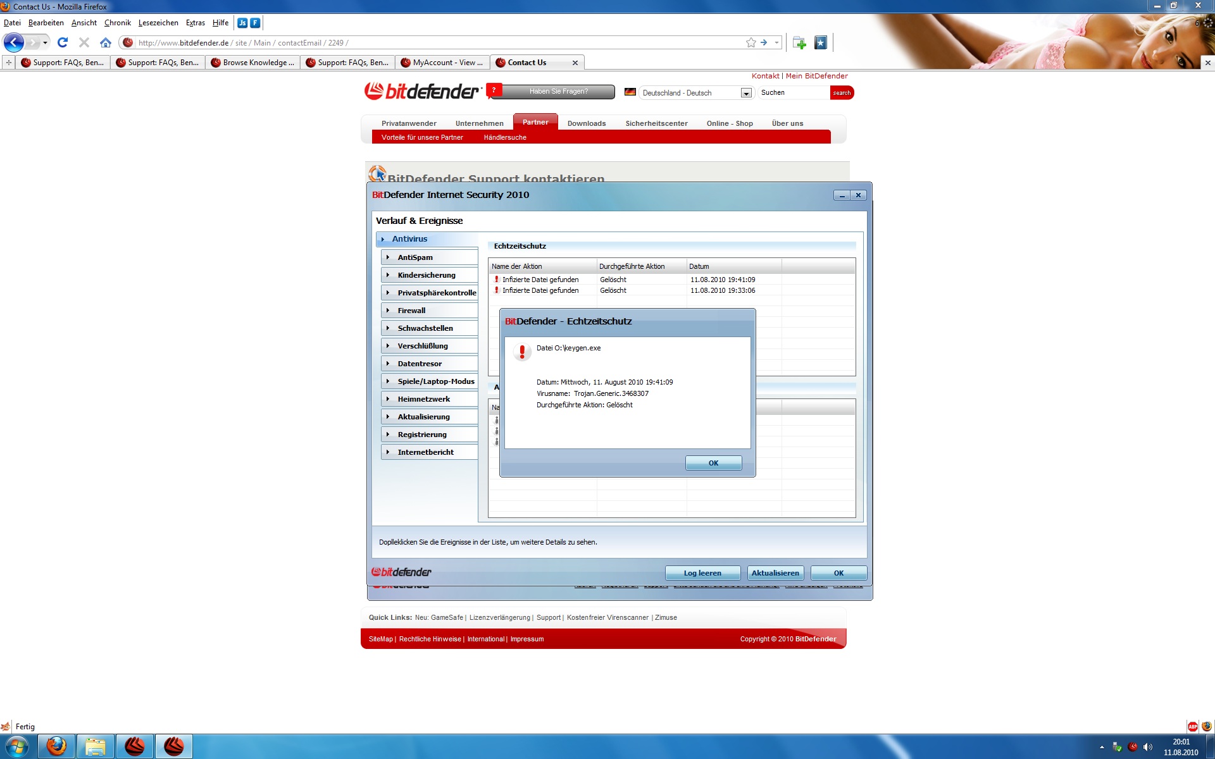Open the Datei menu
This screenshot has width=1215, height=759.
pos(12,23)
